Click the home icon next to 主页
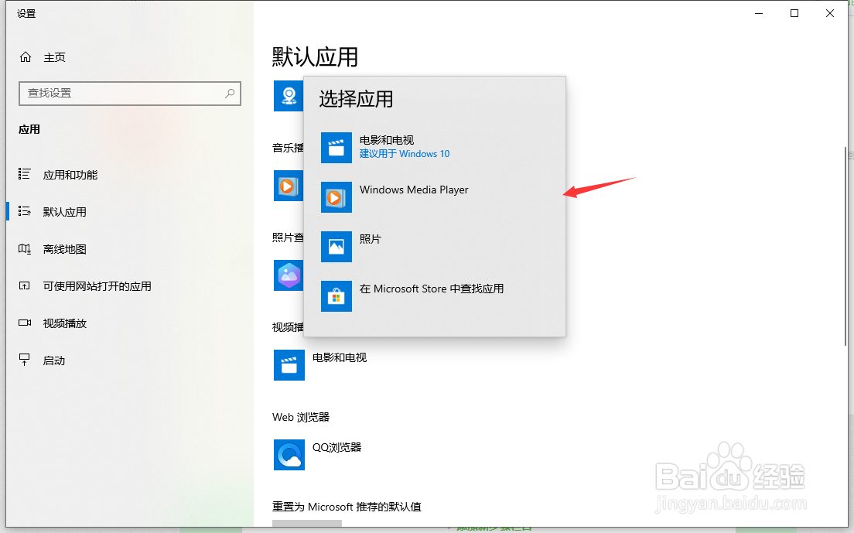 click(x=24, y=56)
